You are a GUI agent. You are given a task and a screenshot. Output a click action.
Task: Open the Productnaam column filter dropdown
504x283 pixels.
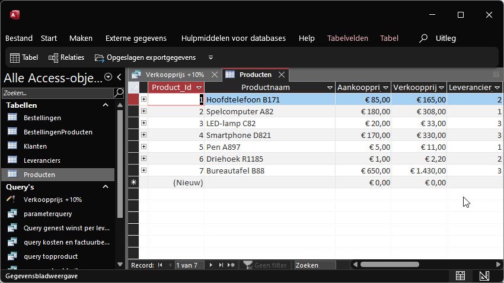(330, 88)
